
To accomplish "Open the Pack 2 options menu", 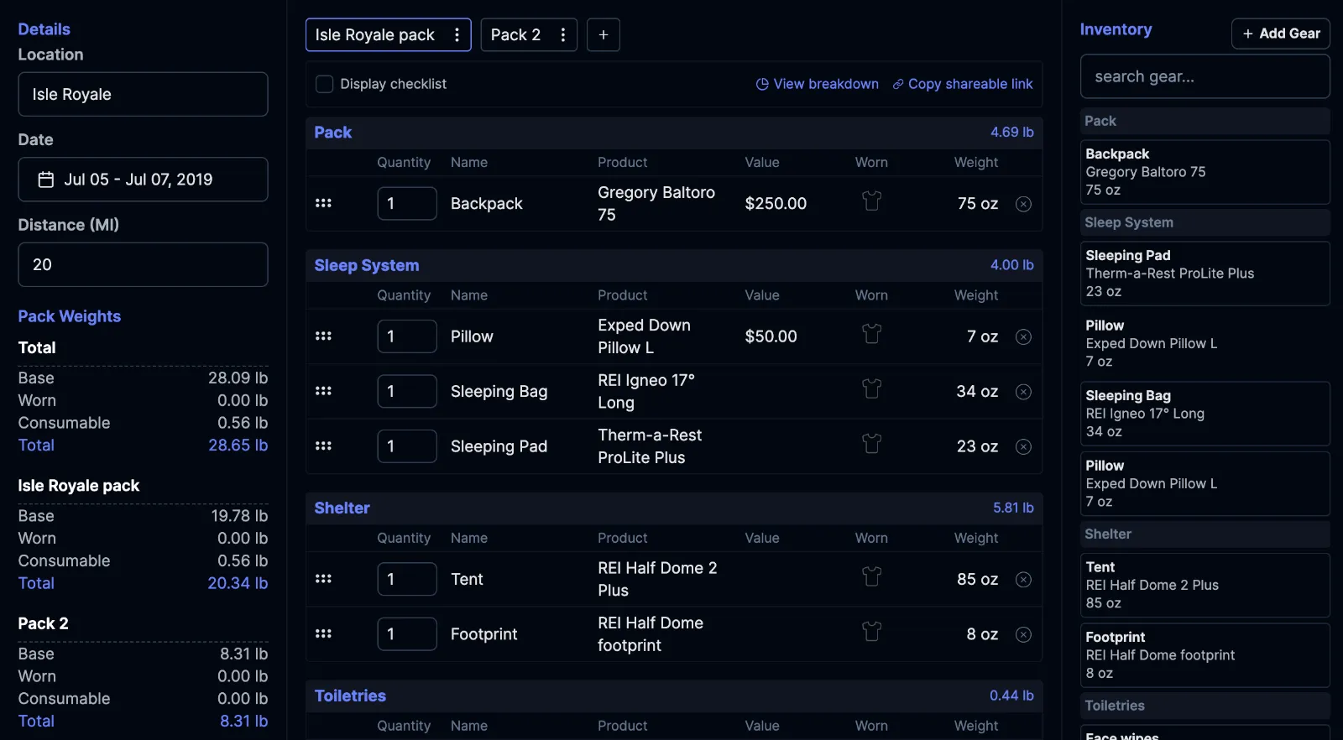I will pos(563,34).
